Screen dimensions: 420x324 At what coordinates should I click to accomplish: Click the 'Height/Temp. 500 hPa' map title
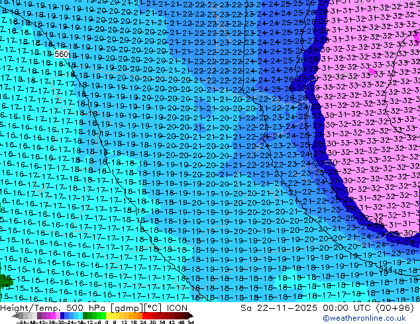(x=53, y=308)
